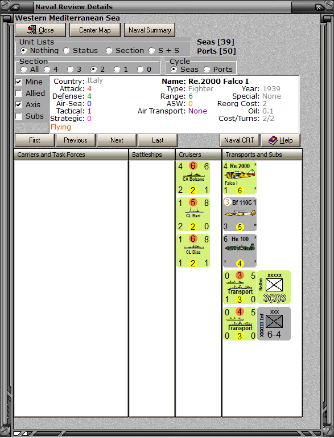
Task: Click the Naval CRT button
Action: pyautogui.click(x=239, y=140)
